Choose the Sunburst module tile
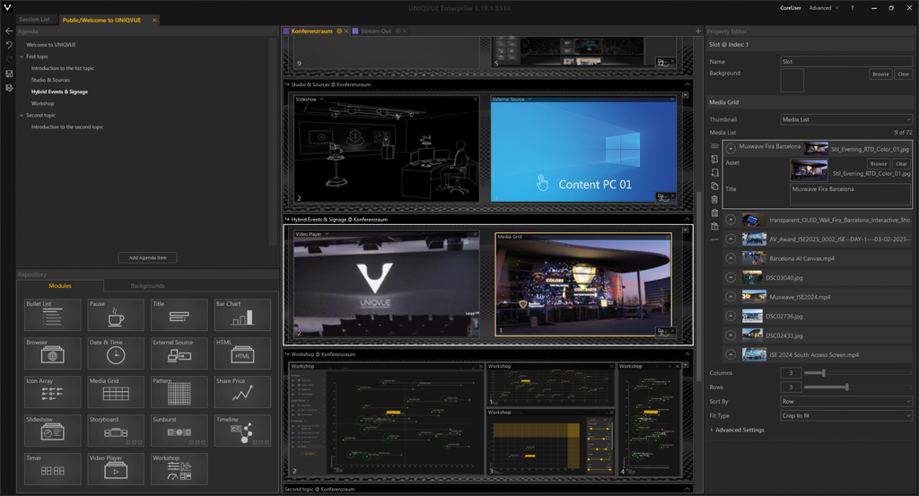The image size is (919, 496). [x=179, y=431]
